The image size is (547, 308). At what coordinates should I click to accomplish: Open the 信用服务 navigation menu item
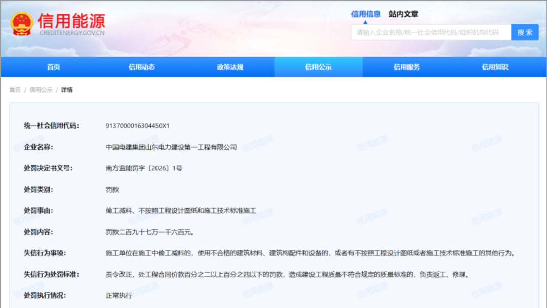[406, 67]
